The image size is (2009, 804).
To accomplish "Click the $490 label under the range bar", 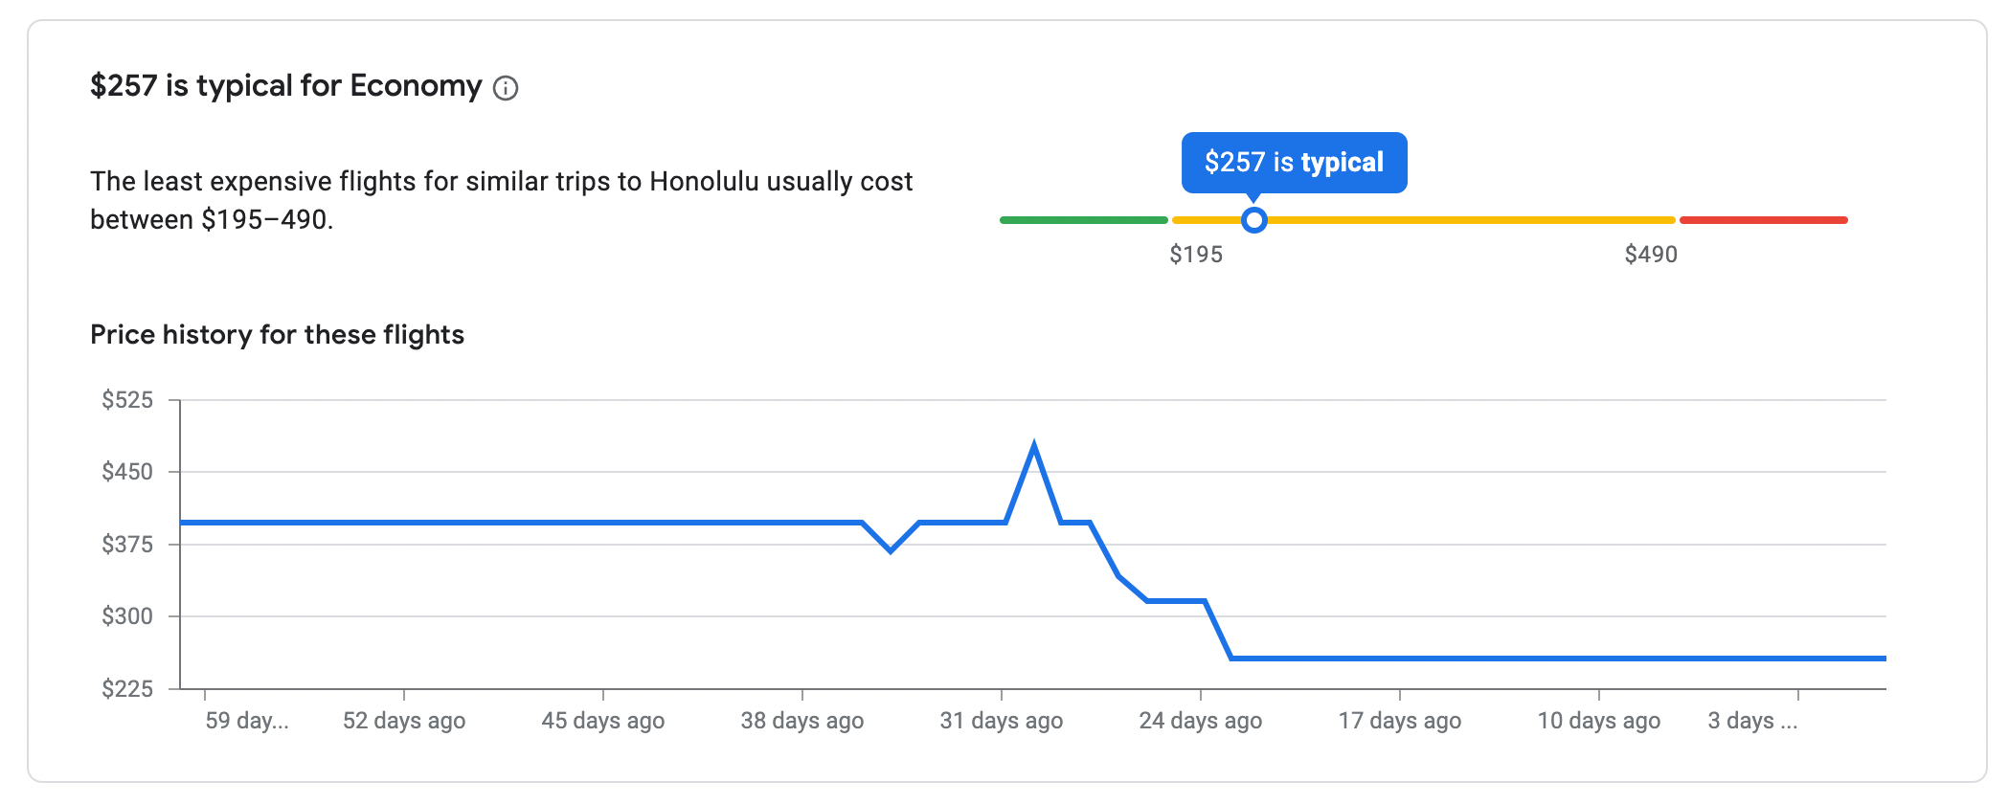I will (1651, 255).
